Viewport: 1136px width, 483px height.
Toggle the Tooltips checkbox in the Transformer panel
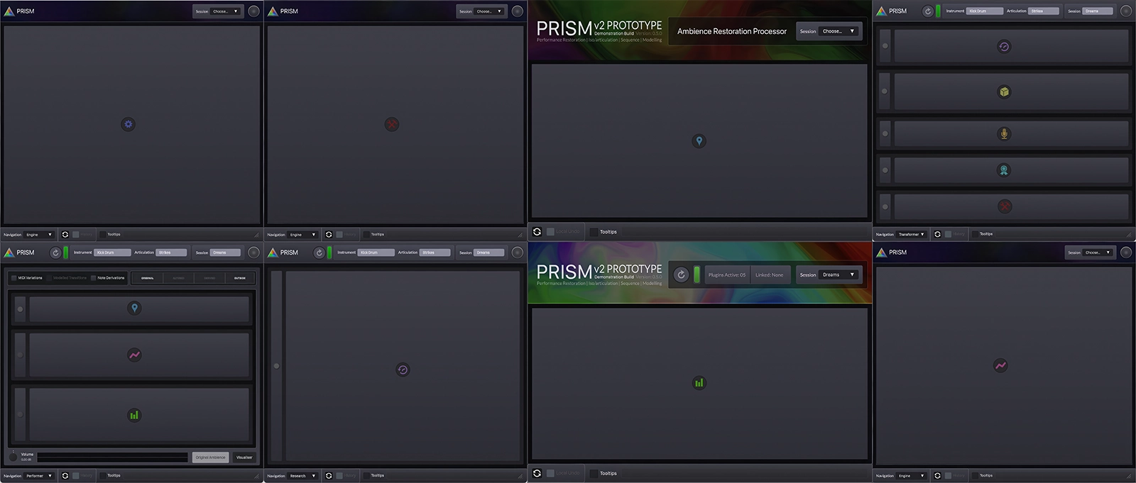click(976, 234)
